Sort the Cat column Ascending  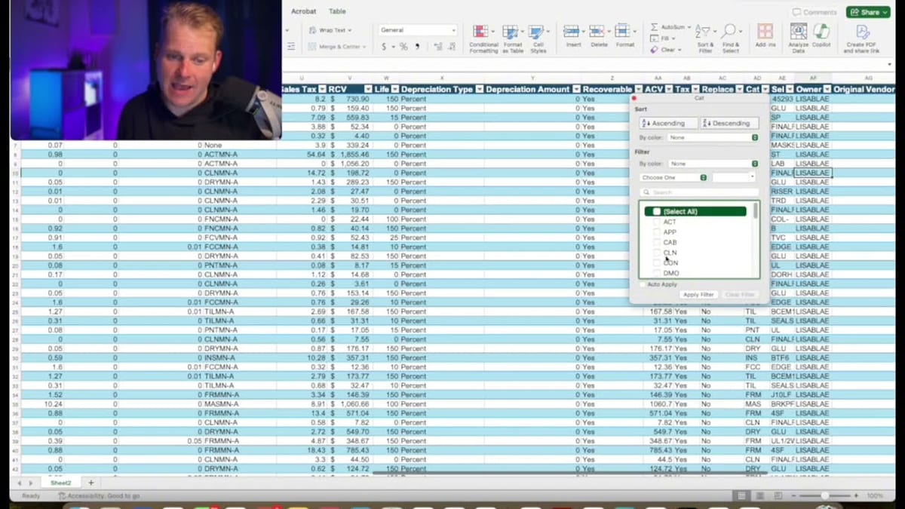668,123
